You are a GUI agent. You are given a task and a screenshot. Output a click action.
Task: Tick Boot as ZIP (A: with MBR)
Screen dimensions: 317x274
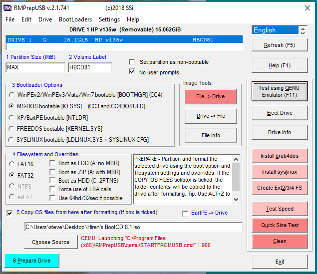(x=52, y=172)
